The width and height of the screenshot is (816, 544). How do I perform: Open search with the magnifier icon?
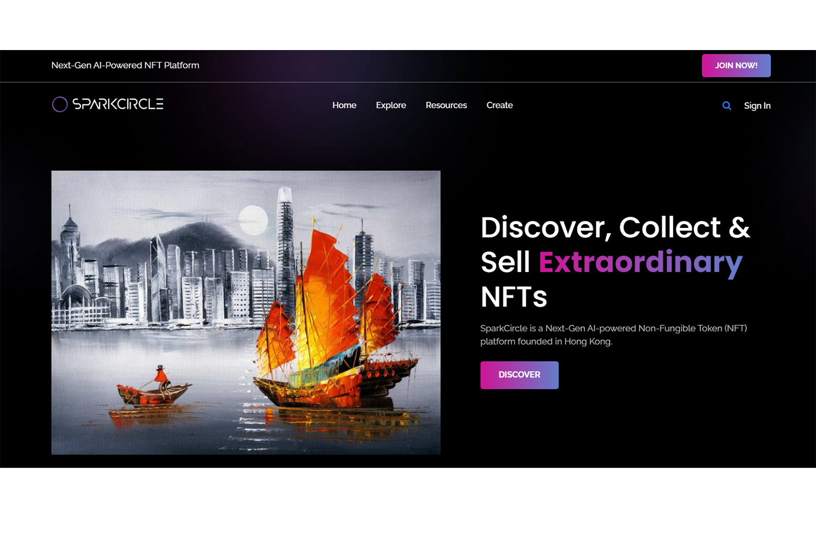tap(727, 106)
